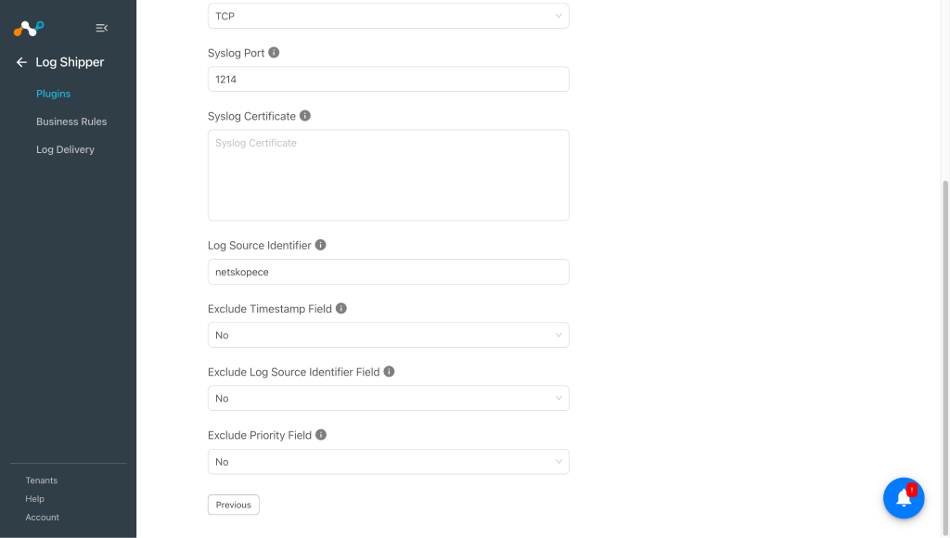Go back using the Log Shipper arrow
950x538 pixels.
coord(22,62)
